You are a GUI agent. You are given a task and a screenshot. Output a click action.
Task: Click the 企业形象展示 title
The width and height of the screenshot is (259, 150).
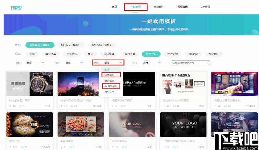(119, 141)
